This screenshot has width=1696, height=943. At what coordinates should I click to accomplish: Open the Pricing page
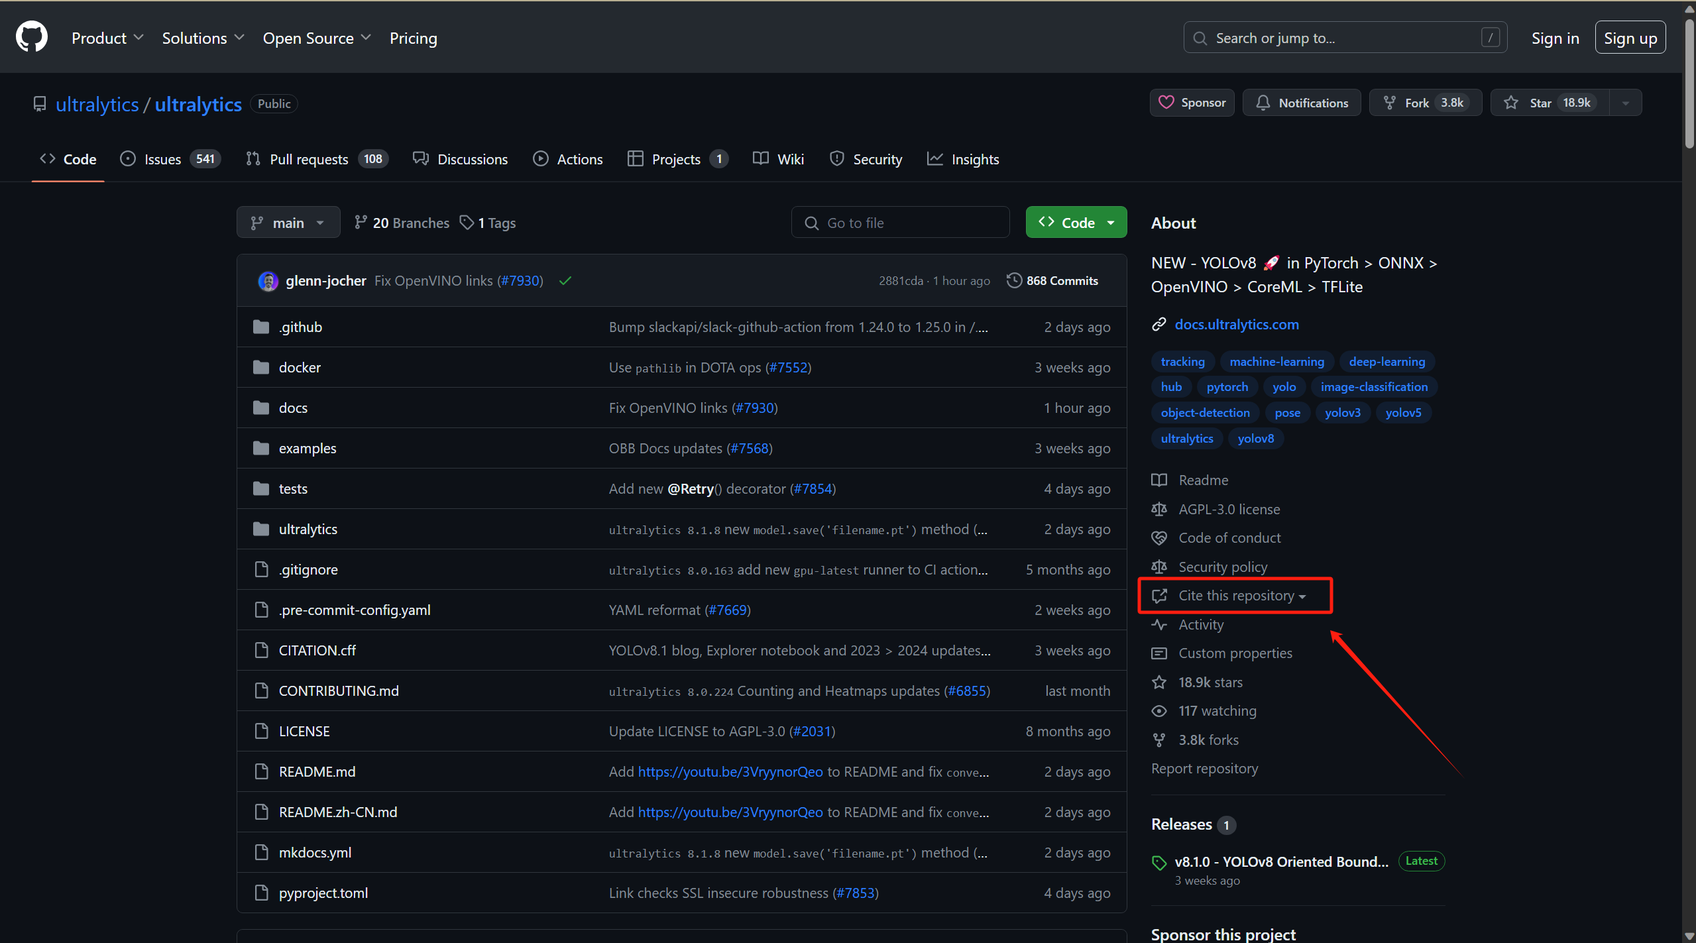pyautogui.click(x=413, y=38)
